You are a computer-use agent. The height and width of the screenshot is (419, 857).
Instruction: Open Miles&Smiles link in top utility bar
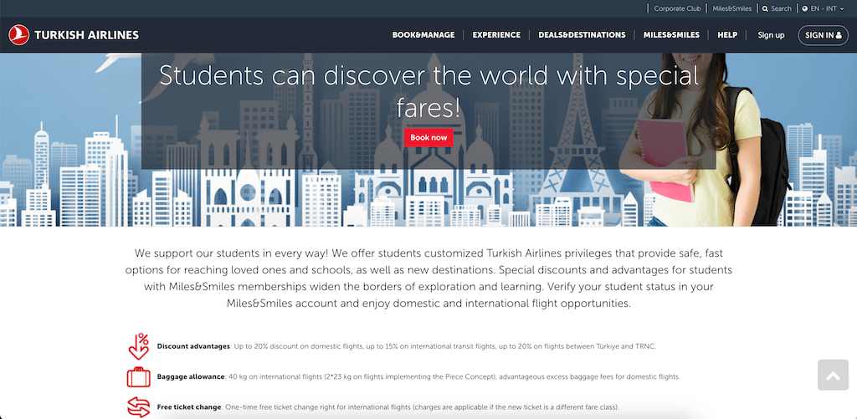(732, 8)
